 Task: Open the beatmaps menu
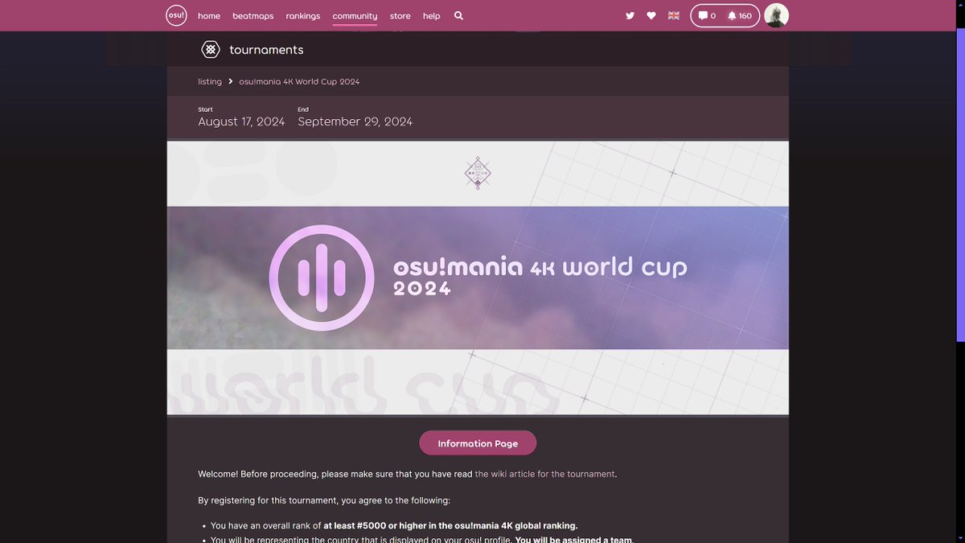coord(253,16)
